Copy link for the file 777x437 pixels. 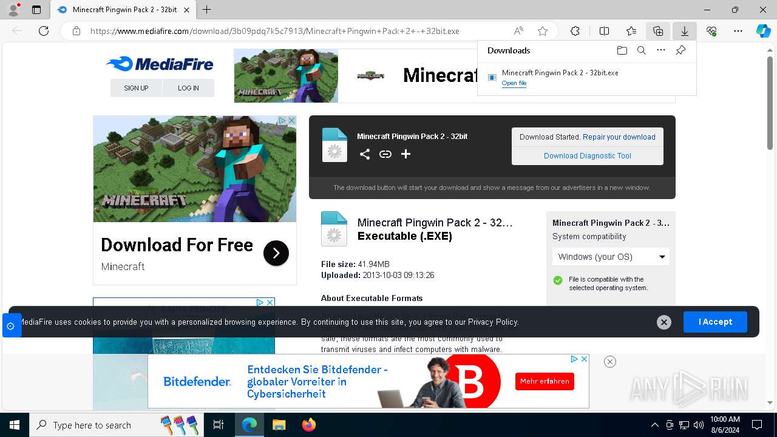[385, 154]
